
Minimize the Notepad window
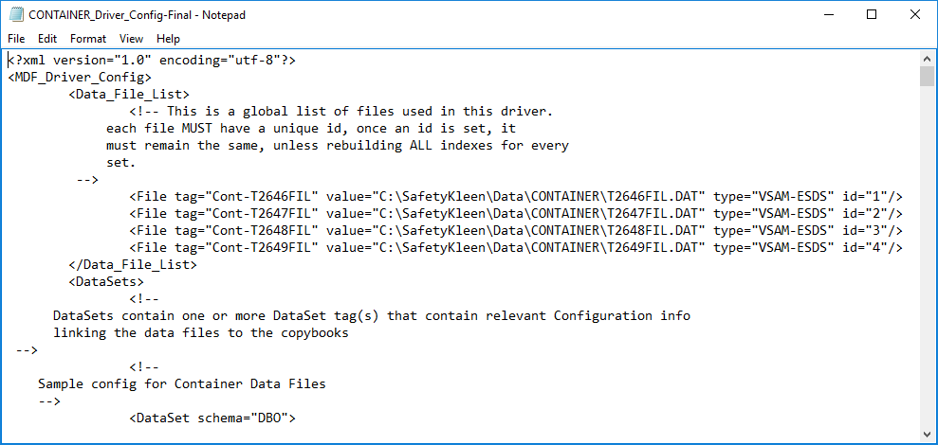pos(828,15)
